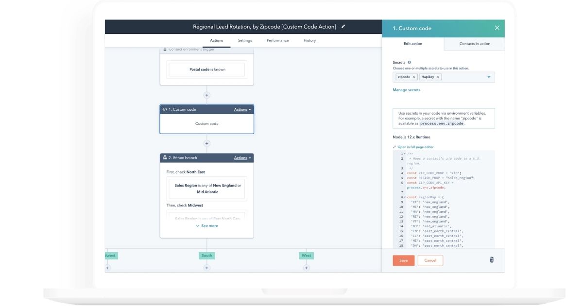Click the Manage secrets link

coord(406,90)
